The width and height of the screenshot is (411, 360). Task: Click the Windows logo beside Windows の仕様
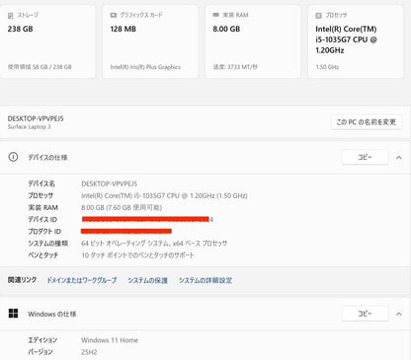[x=13, y=314]
